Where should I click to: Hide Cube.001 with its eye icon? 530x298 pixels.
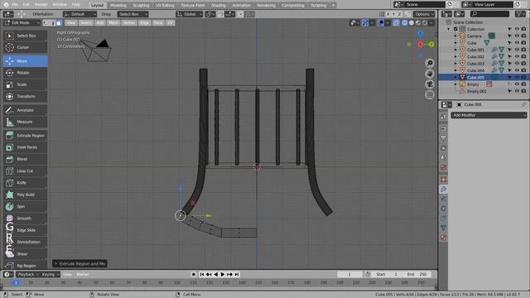tap(517, 50)
